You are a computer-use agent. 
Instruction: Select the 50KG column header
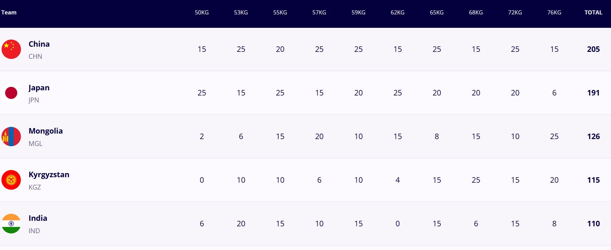201,12
